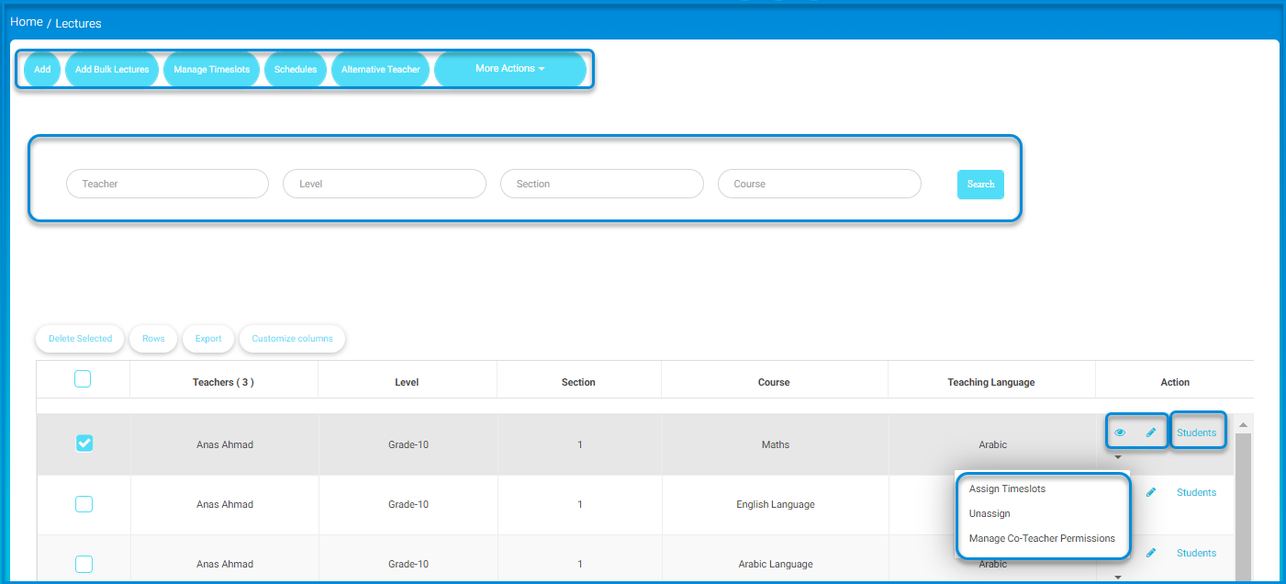The width and height of the screenshot is (1286, 584).
Task: Choose Unassign from the action menu
Action: pyautogui.click(x=990, y=514)
